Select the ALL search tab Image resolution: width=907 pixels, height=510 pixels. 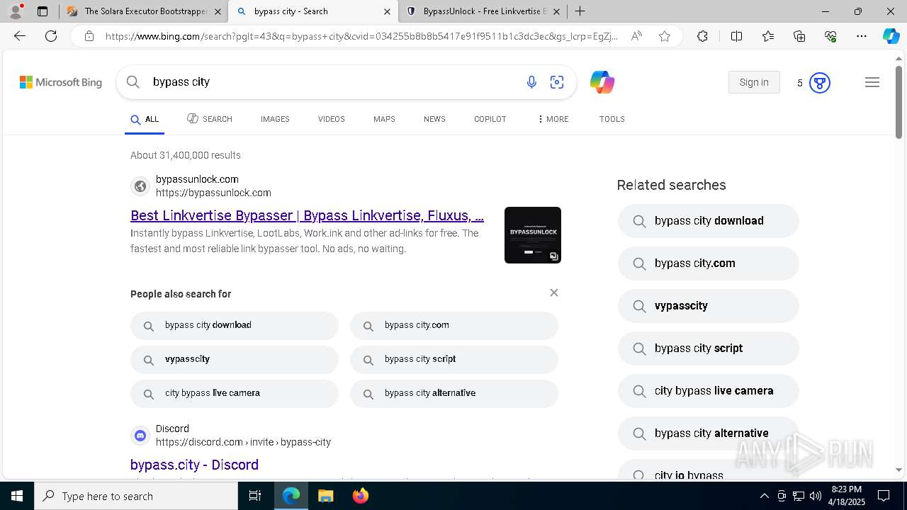click(x=145, y=119)
